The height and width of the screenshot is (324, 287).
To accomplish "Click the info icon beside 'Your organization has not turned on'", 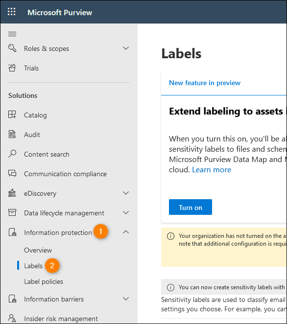I will pos(170,236).
